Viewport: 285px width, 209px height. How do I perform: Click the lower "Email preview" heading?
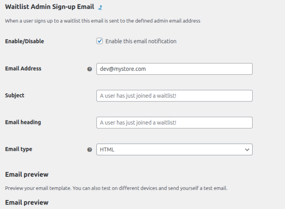pos(27,202)
